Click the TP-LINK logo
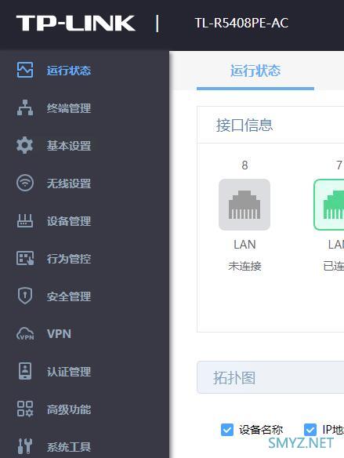This screenshot has height=458, width=344. [75, 23]
